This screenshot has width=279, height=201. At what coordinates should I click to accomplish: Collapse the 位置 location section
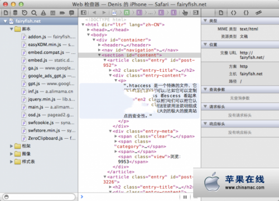pos(205,45)
